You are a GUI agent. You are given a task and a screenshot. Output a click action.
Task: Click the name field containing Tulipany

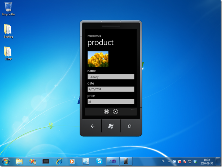point(111,77)
